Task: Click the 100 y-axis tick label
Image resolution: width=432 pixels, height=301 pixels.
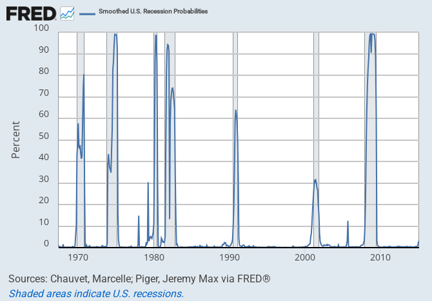Action: (x=40, y=29)
